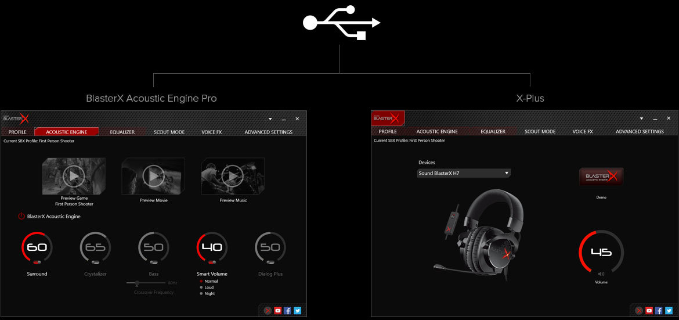Viewport: 679px width, 320px height.
Task: Toggle the Surround effect switch
Action: [37, 262]
